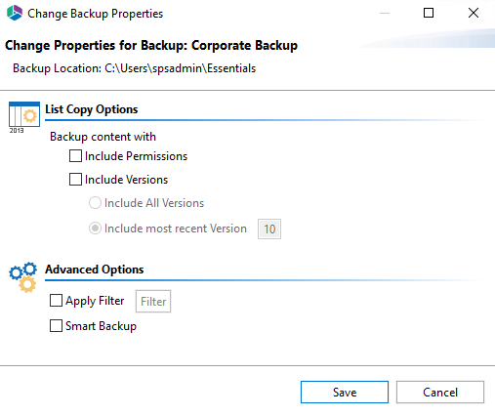The image size is (495, 416).
Task: Click the version count field showing 10
Action: pyautogui.click(x=269, y=229)
